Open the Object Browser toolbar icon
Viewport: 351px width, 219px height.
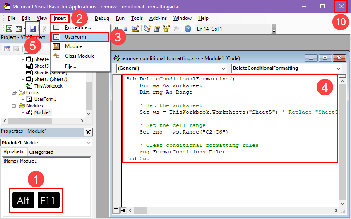pyautogui.click(x=166, y=29)
